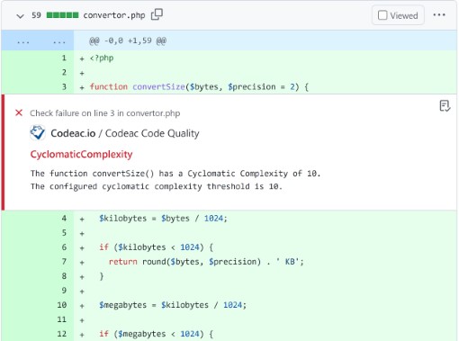Click the red X check failure icon
Screen dimensions: 459x341
(19, 112)
